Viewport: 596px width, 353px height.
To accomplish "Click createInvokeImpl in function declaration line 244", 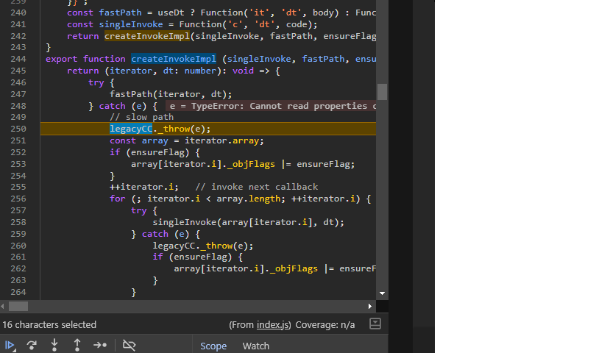I will [x=174, y=59].
